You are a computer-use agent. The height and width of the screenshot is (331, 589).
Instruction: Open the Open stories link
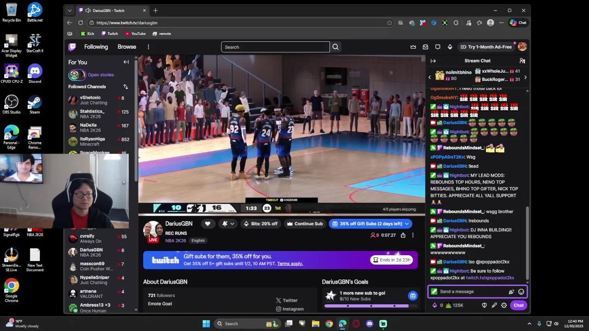pos(101,74)
